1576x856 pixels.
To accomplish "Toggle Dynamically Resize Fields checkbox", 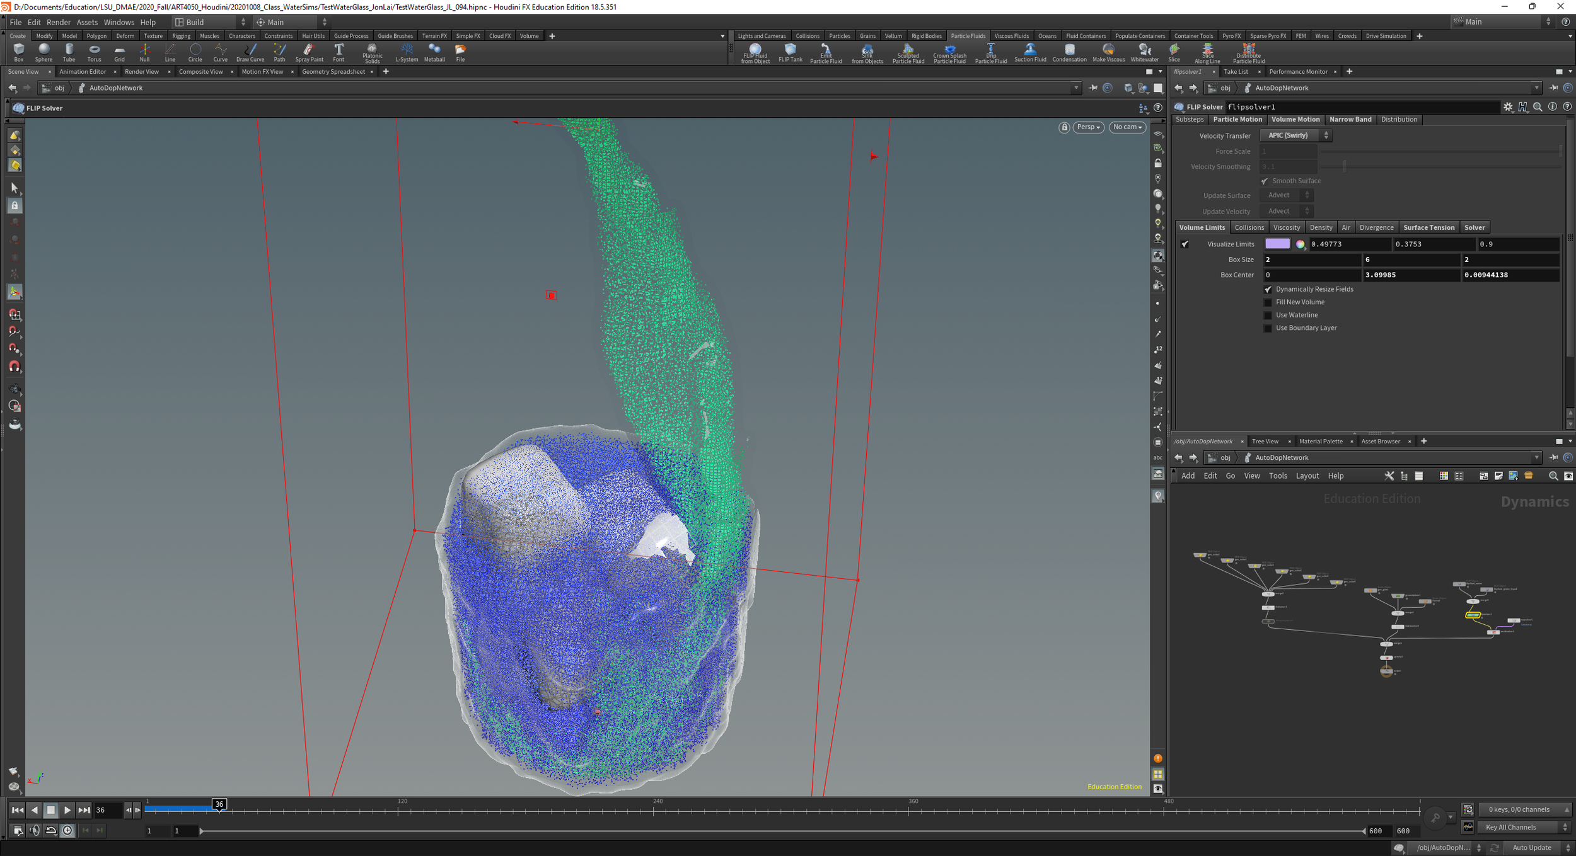I will click(1268, 289).
